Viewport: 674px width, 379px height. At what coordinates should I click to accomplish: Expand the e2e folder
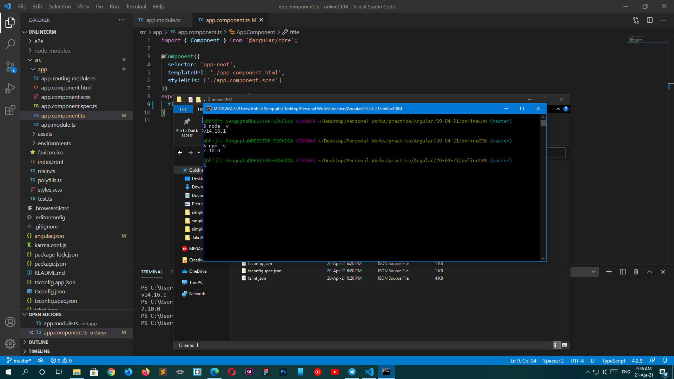pos(39,41)
